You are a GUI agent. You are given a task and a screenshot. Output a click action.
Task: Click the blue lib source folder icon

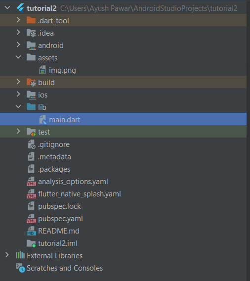pyautogui.click(x=31, y=107)
